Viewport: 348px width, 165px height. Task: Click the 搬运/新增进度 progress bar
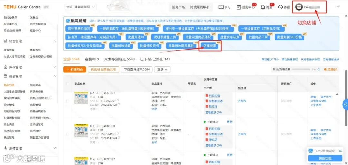click(x=301, y=69)
